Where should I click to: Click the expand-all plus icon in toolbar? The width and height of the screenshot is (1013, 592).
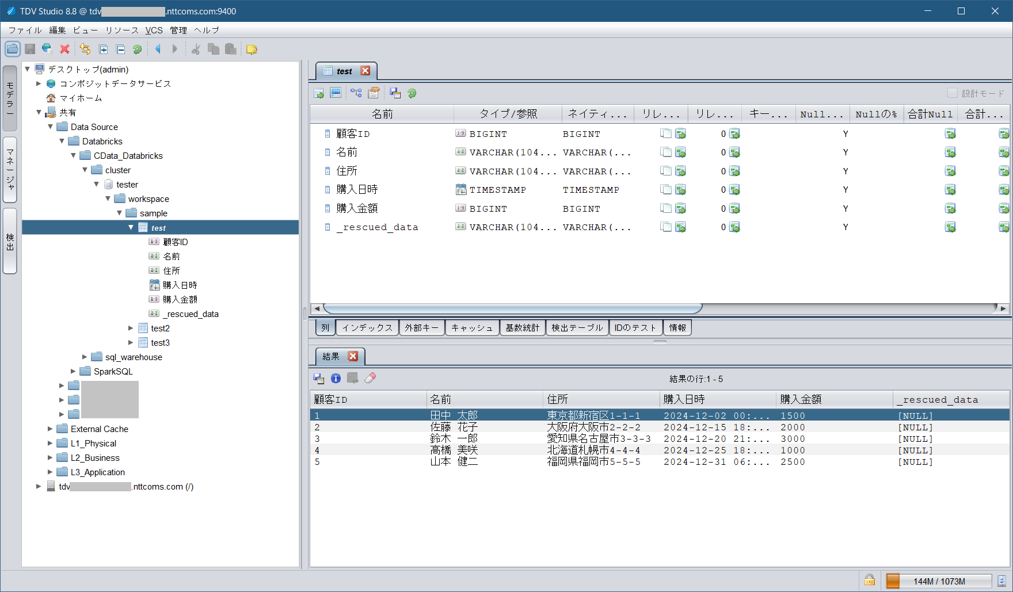point(103,49)
